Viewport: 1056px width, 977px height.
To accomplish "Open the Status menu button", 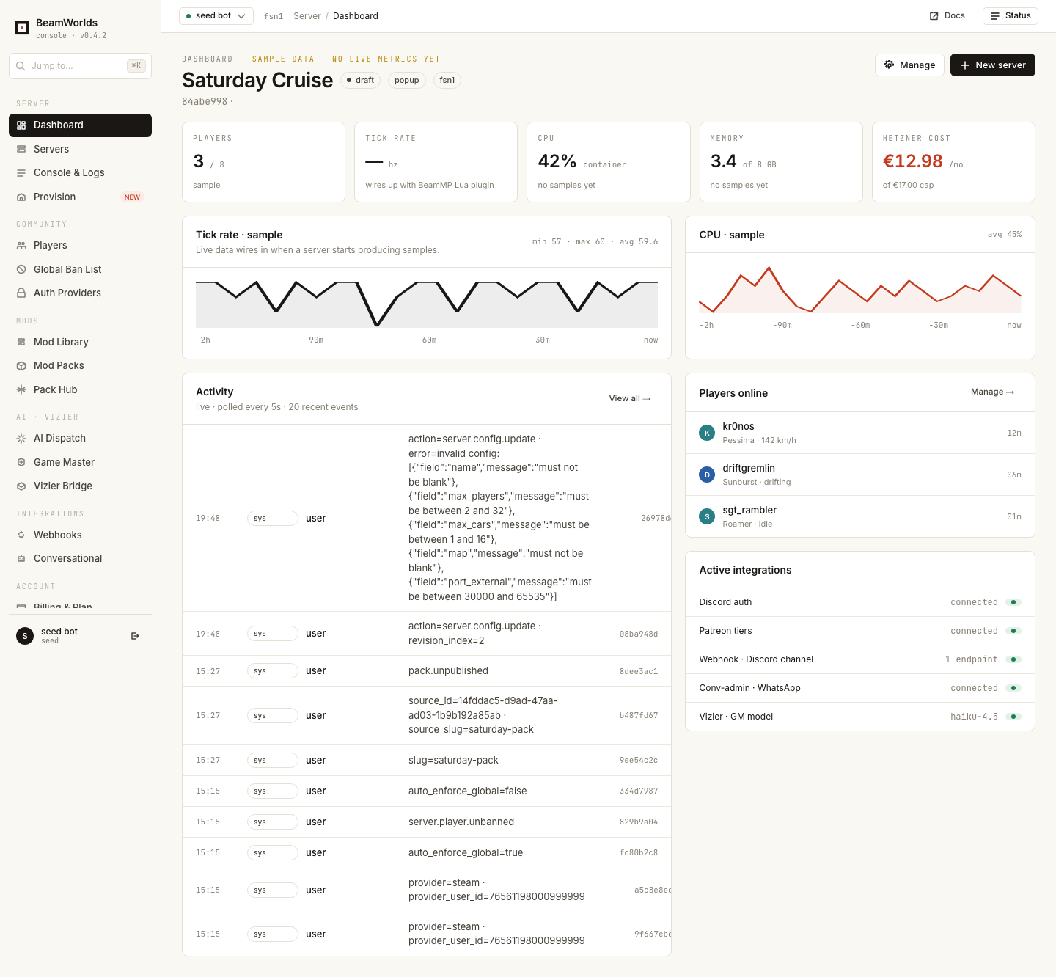I will 1011,16.
